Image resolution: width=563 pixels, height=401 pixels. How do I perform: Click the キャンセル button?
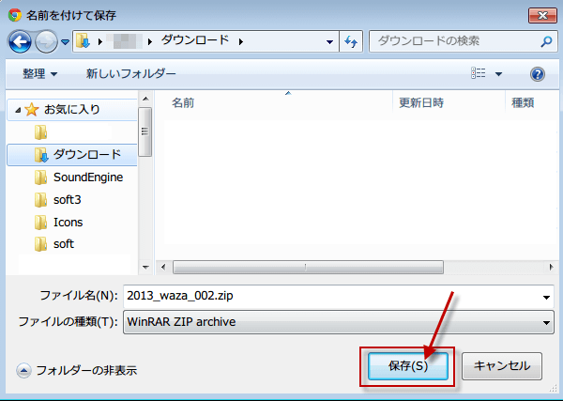coord(502,366)
